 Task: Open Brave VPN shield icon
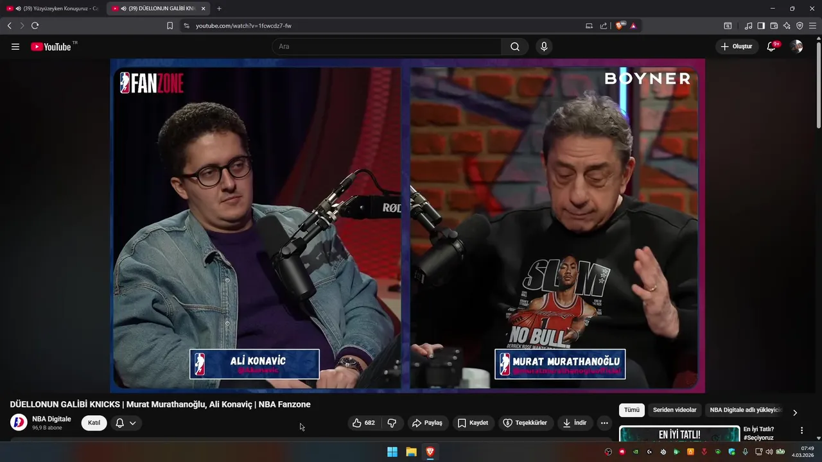800,26
